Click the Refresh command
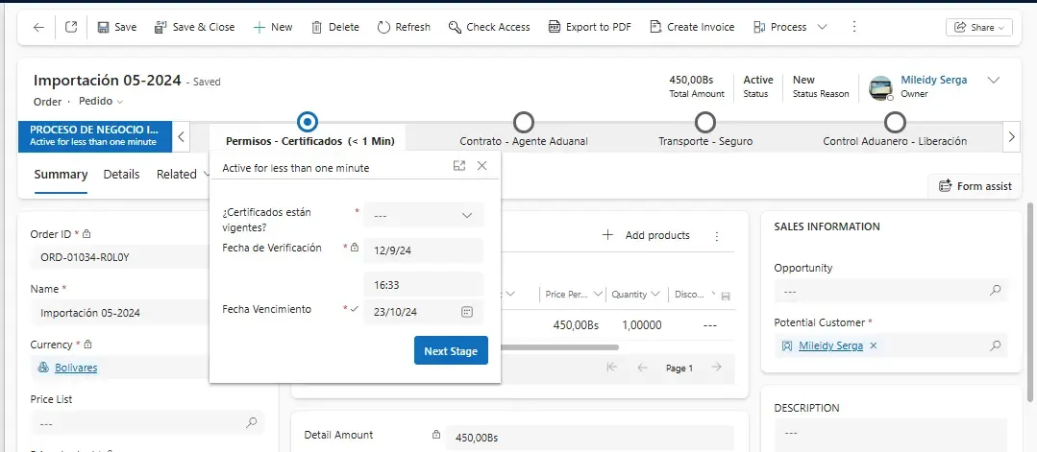Viewport: 1037px width, 452px height. 404,27
